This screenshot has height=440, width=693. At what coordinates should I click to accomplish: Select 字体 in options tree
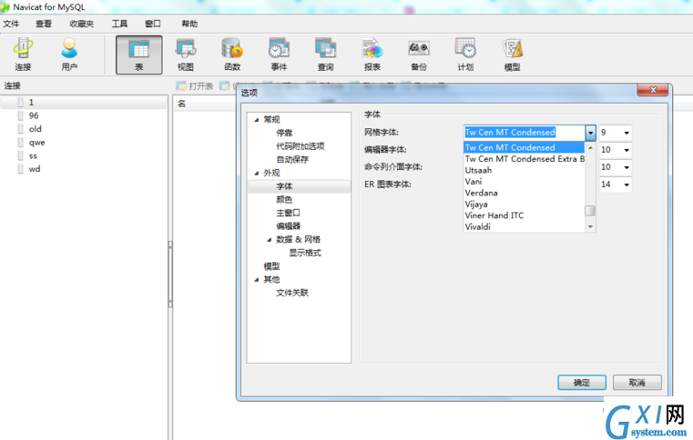pyautogui.click(x=284, y=186)
